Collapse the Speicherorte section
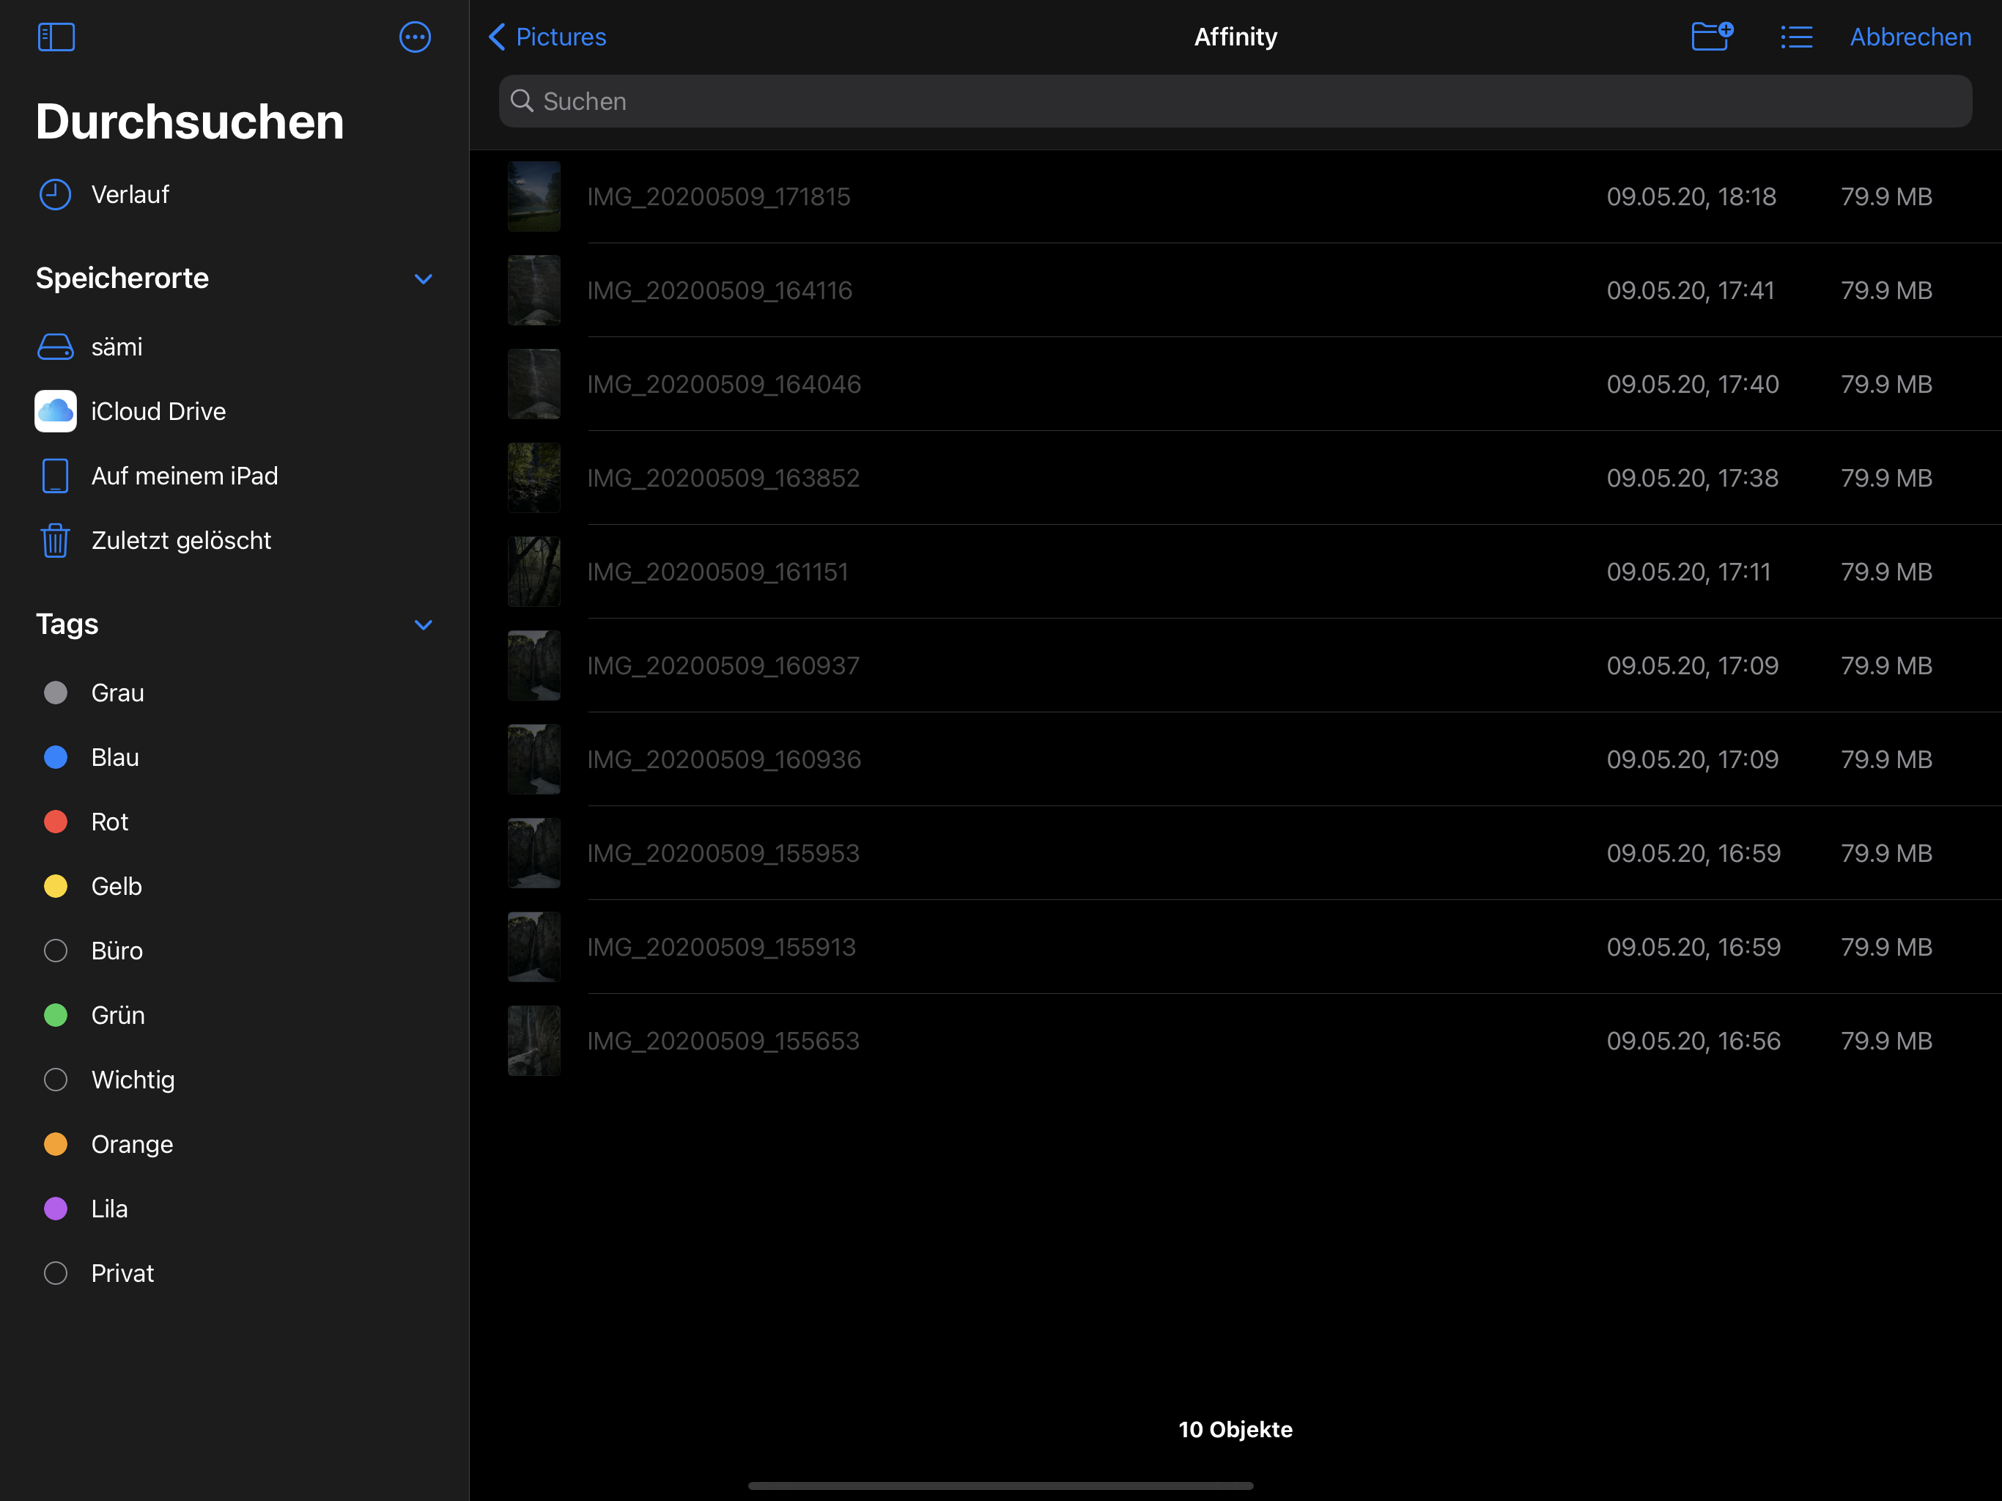 pyautogui.click(x=423, y=279)
